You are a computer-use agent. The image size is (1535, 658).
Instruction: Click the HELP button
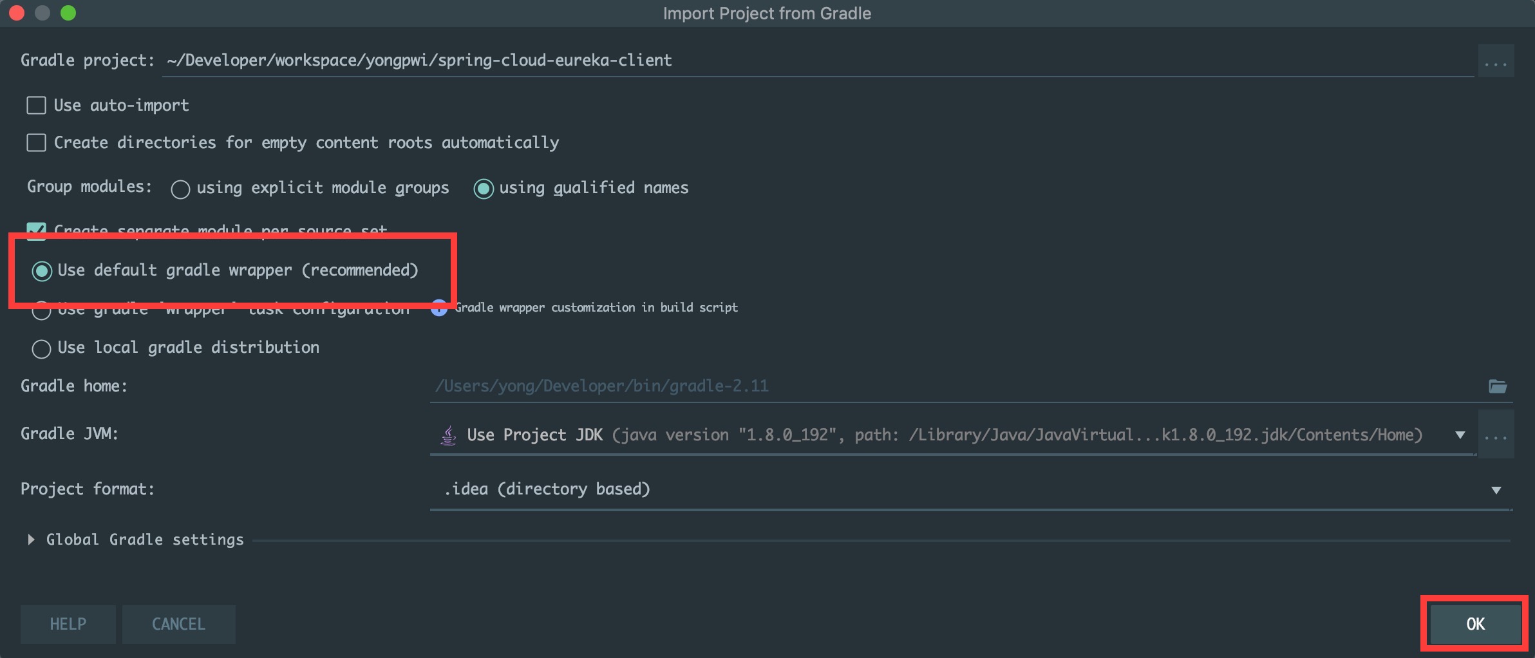(68, 624)
